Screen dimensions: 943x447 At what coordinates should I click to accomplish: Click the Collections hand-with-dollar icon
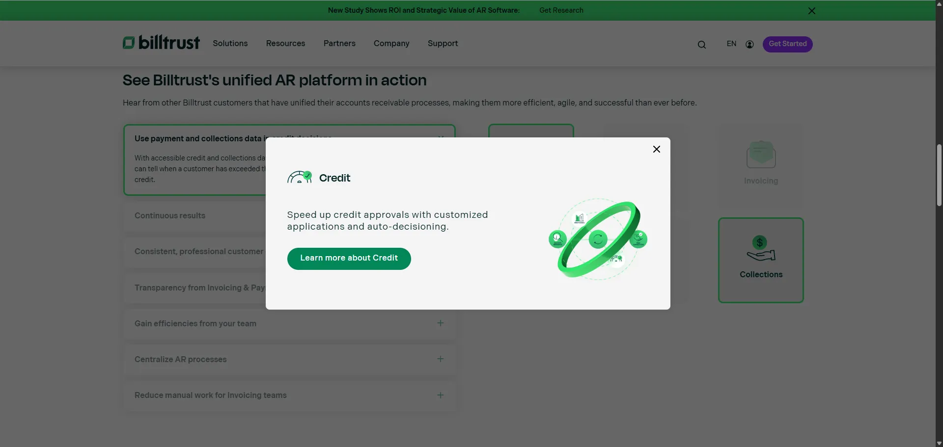761,248
